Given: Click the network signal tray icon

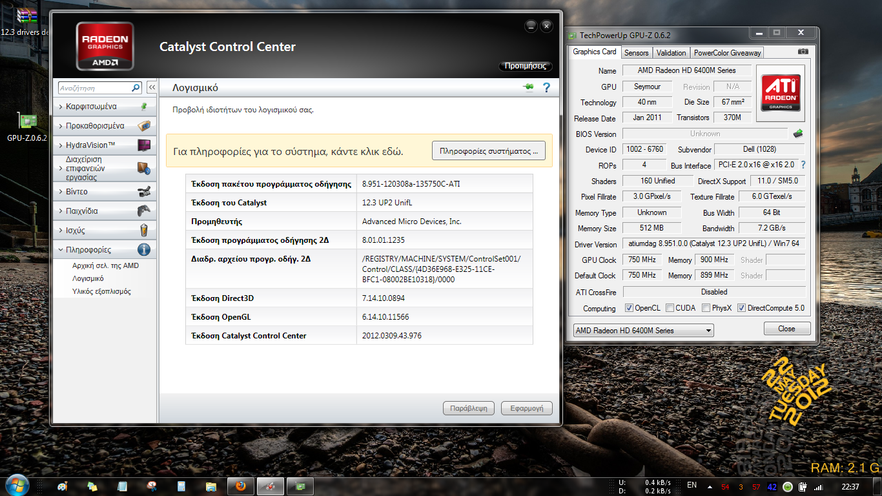Looking at the screenshot, I should [x=818, y=486].
